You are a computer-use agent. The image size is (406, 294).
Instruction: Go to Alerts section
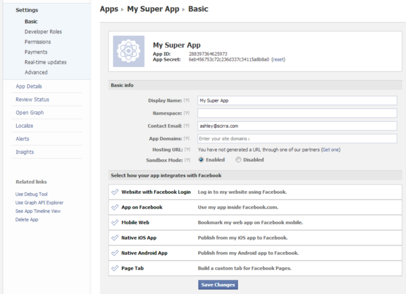coord(23,139)
